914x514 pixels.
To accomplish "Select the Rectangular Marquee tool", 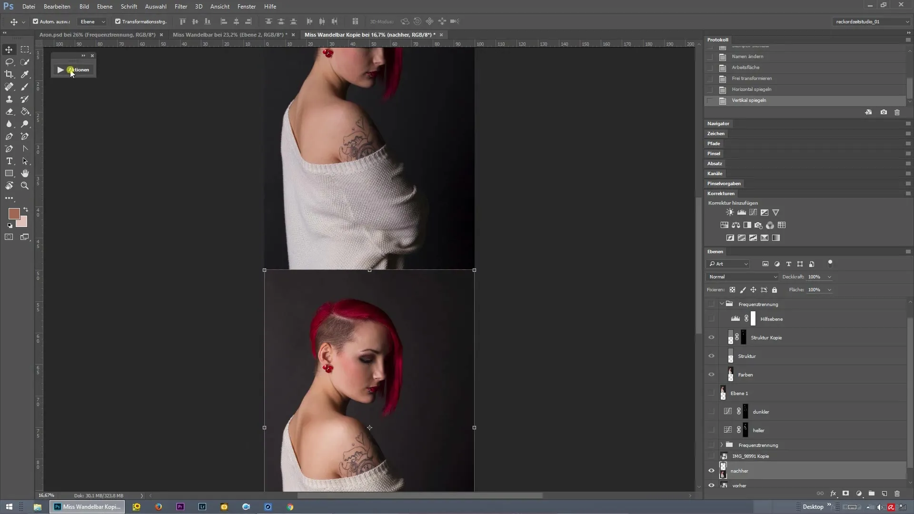I will pyautogui.click(x=25, y=49).
